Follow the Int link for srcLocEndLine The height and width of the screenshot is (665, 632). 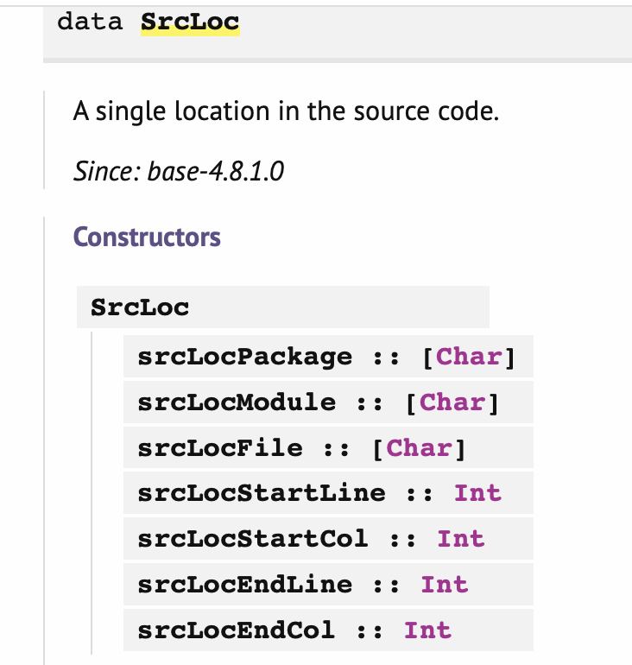[445, 585]
